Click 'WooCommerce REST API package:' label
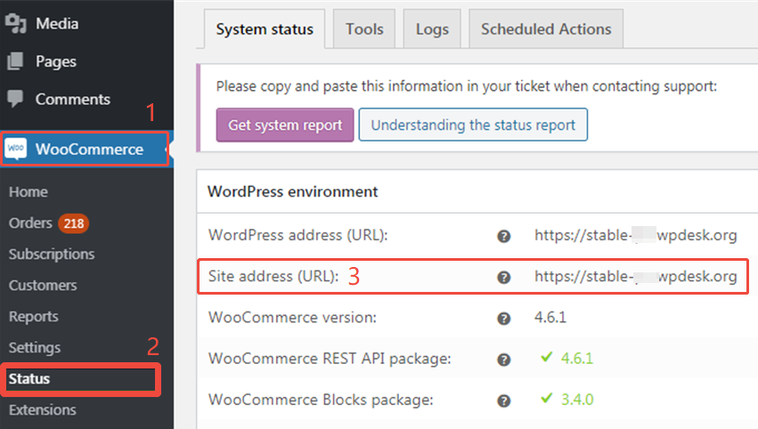 click(x=330, y=359)
